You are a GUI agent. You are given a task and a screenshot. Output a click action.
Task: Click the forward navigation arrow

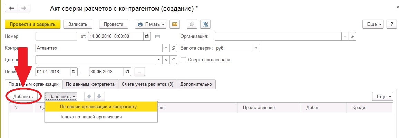coord(23,8)
